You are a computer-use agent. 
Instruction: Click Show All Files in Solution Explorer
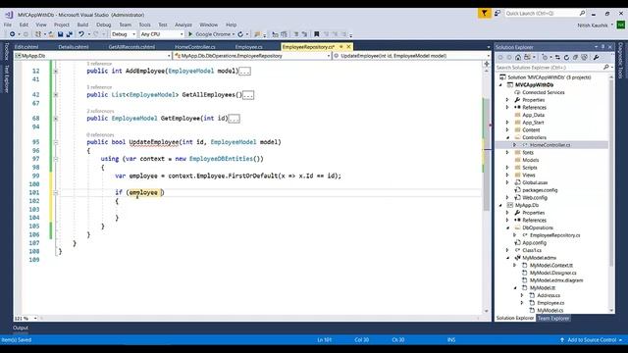pos(585,58)
